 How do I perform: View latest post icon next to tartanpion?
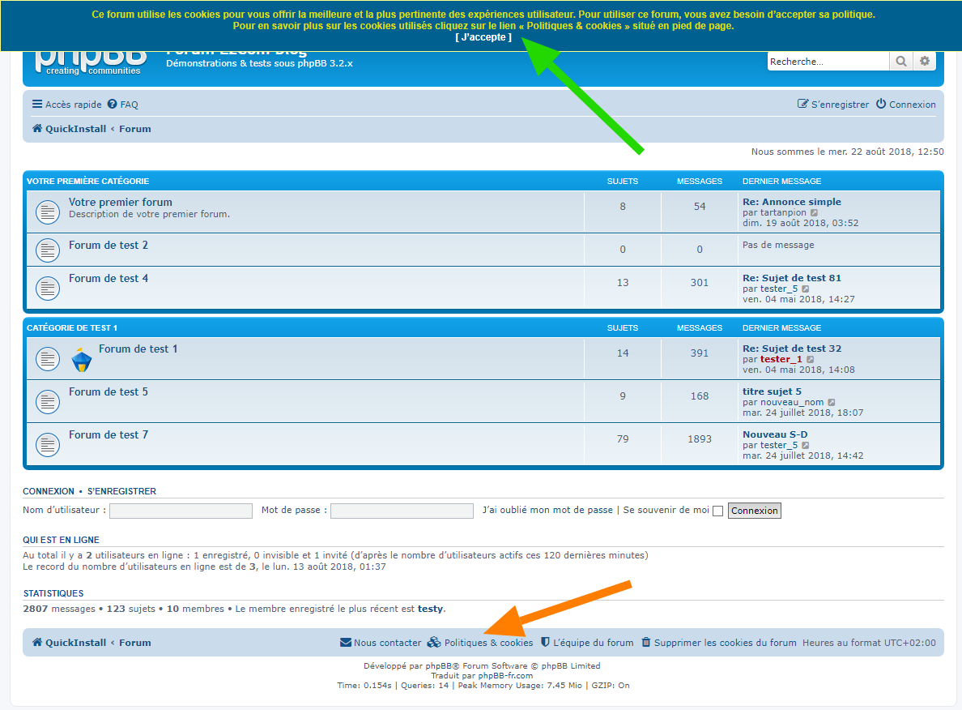pyautogui.click(x=815, y=213)
